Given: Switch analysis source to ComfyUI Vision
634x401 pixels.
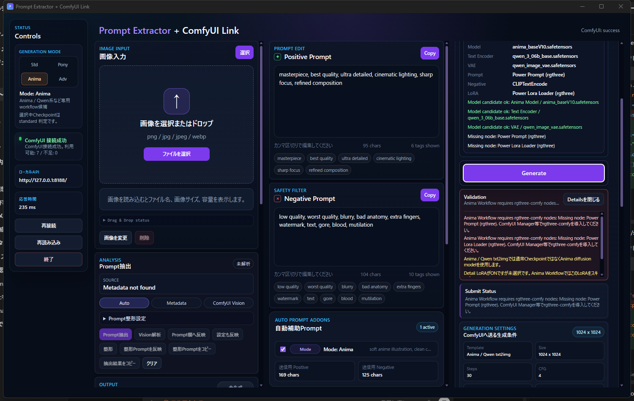Looking at the screenshot, I should pos(229,303).
